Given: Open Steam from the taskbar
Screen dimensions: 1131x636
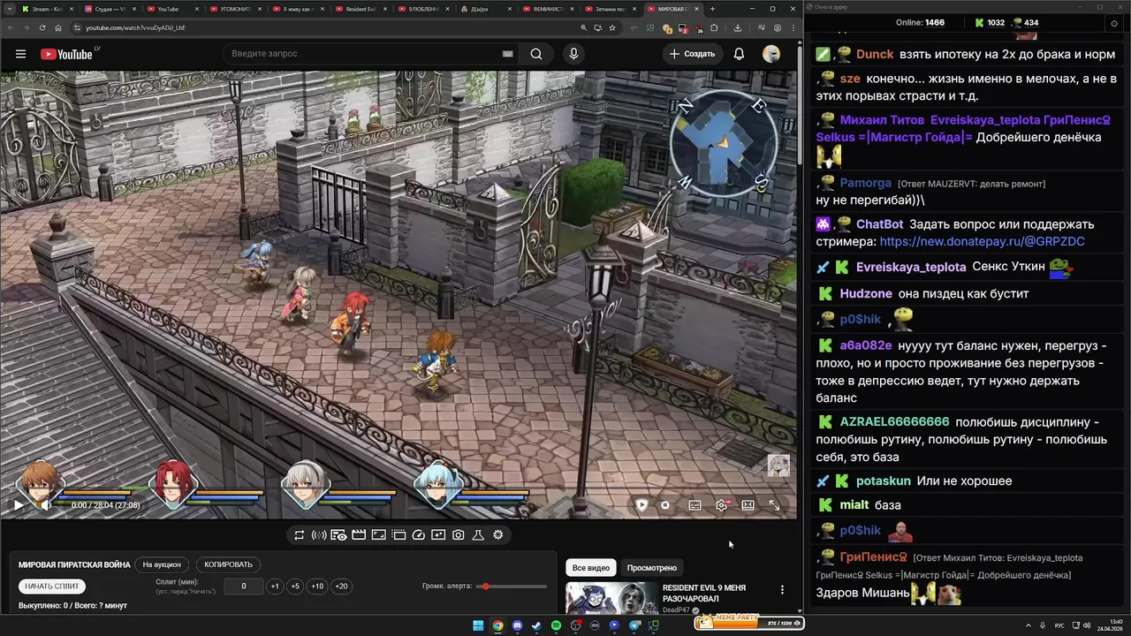Looking at the screenshot, I should click(x=536, y=625).
